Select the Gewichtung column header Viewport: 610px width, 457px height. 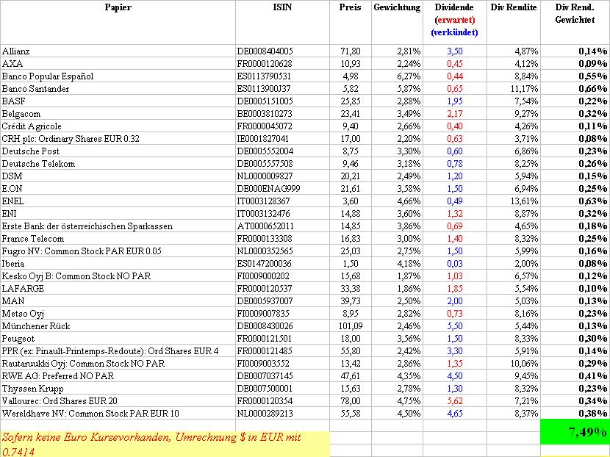pyautogui.click(x=397, y=22)
